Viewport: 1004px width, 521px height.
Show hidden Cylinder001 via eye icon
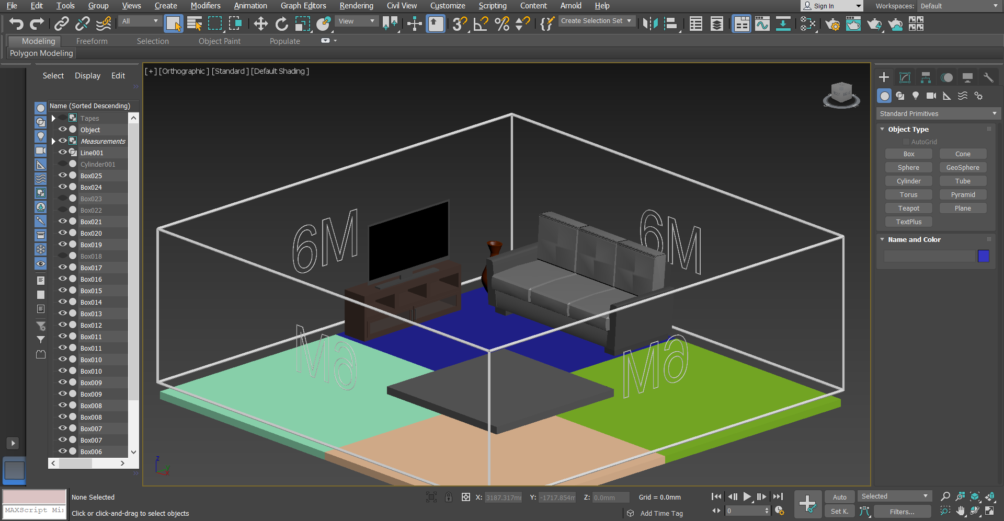63,164
